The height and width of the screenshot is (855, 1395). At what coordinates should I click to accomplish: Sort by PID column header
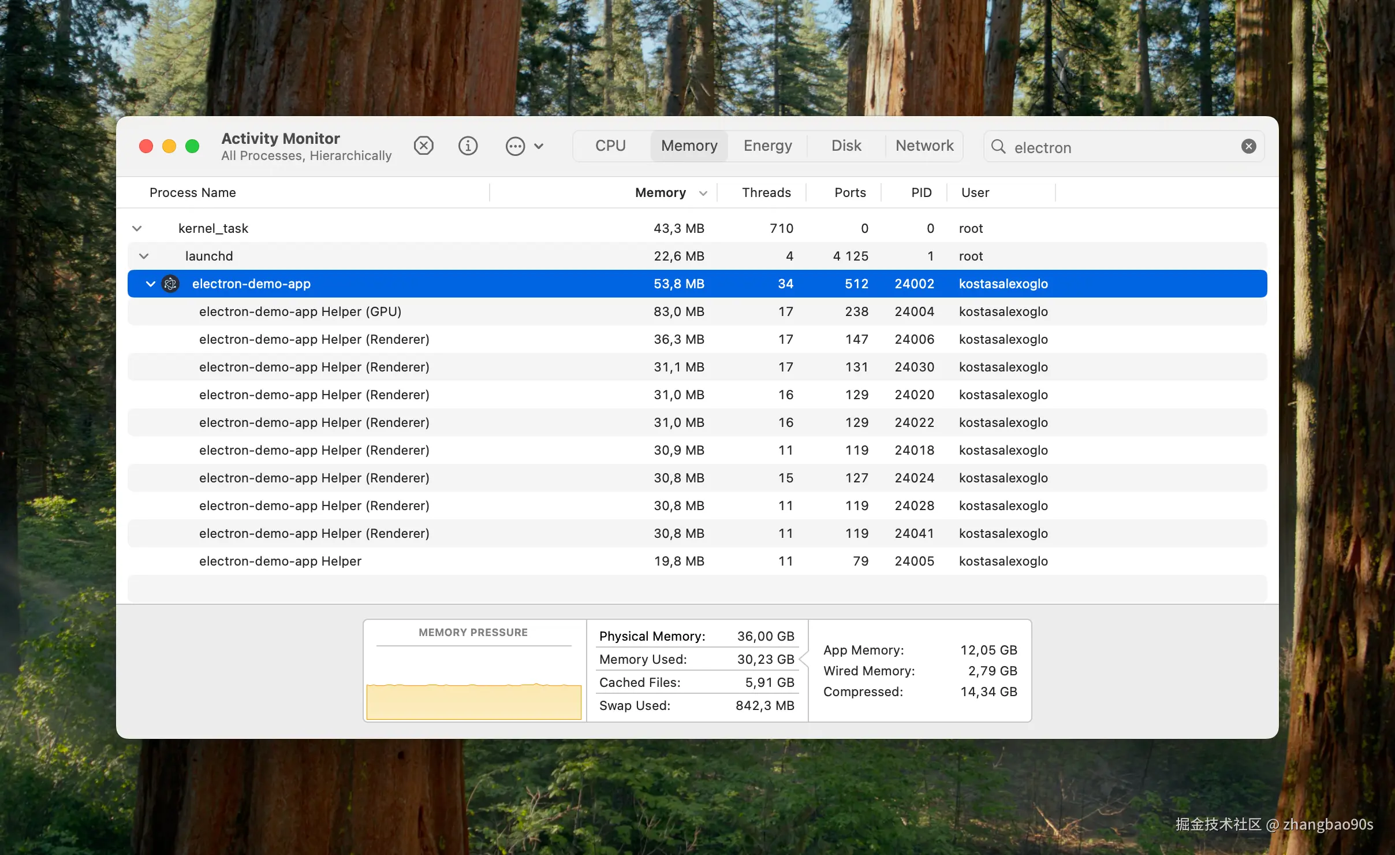click(921, 192)
